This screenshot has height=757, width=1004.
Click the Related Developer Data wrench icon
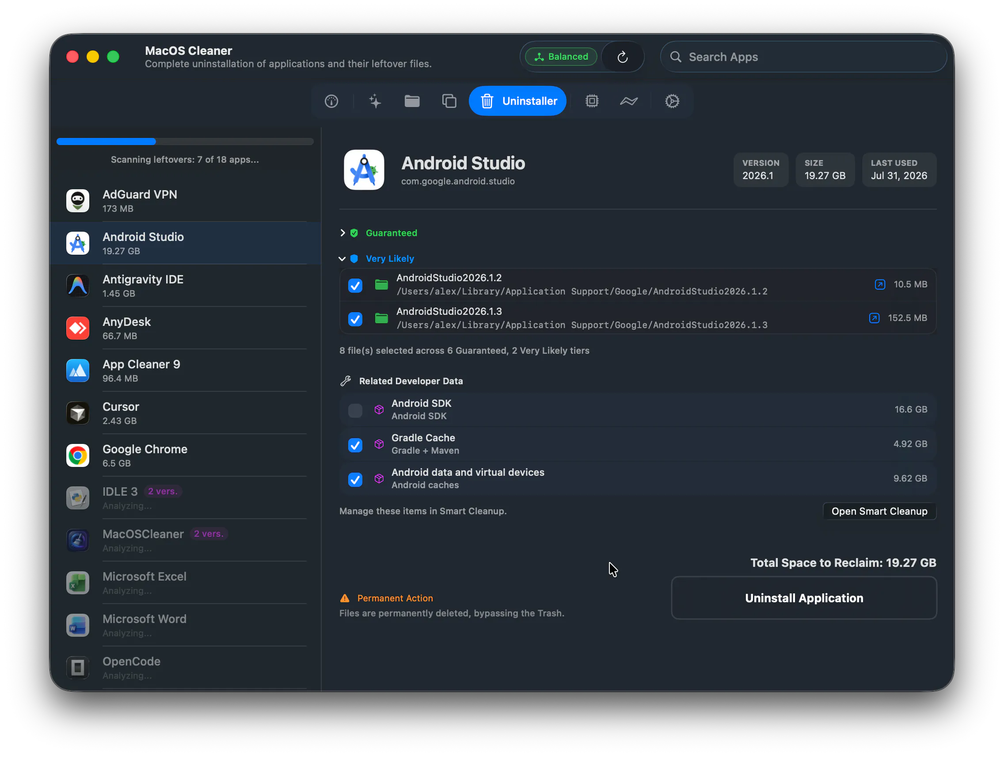pyautogui.click(x=346, y=381)
